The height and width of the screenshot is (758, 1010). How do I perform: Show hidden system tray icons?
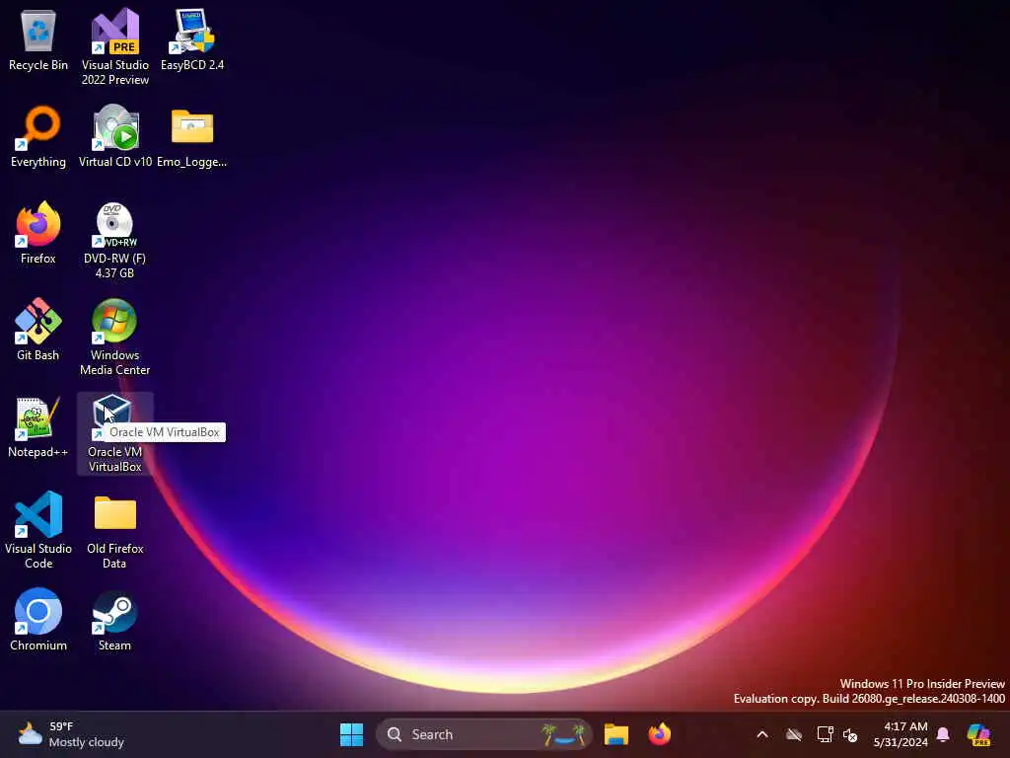point(762,734)
